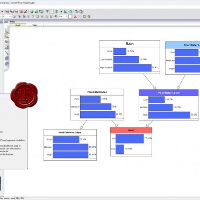Image resolution: width=200 pixels, height=200 pixels.
Task: Open the black arrow dropdown at toolbar start
Action: point(2,12)
